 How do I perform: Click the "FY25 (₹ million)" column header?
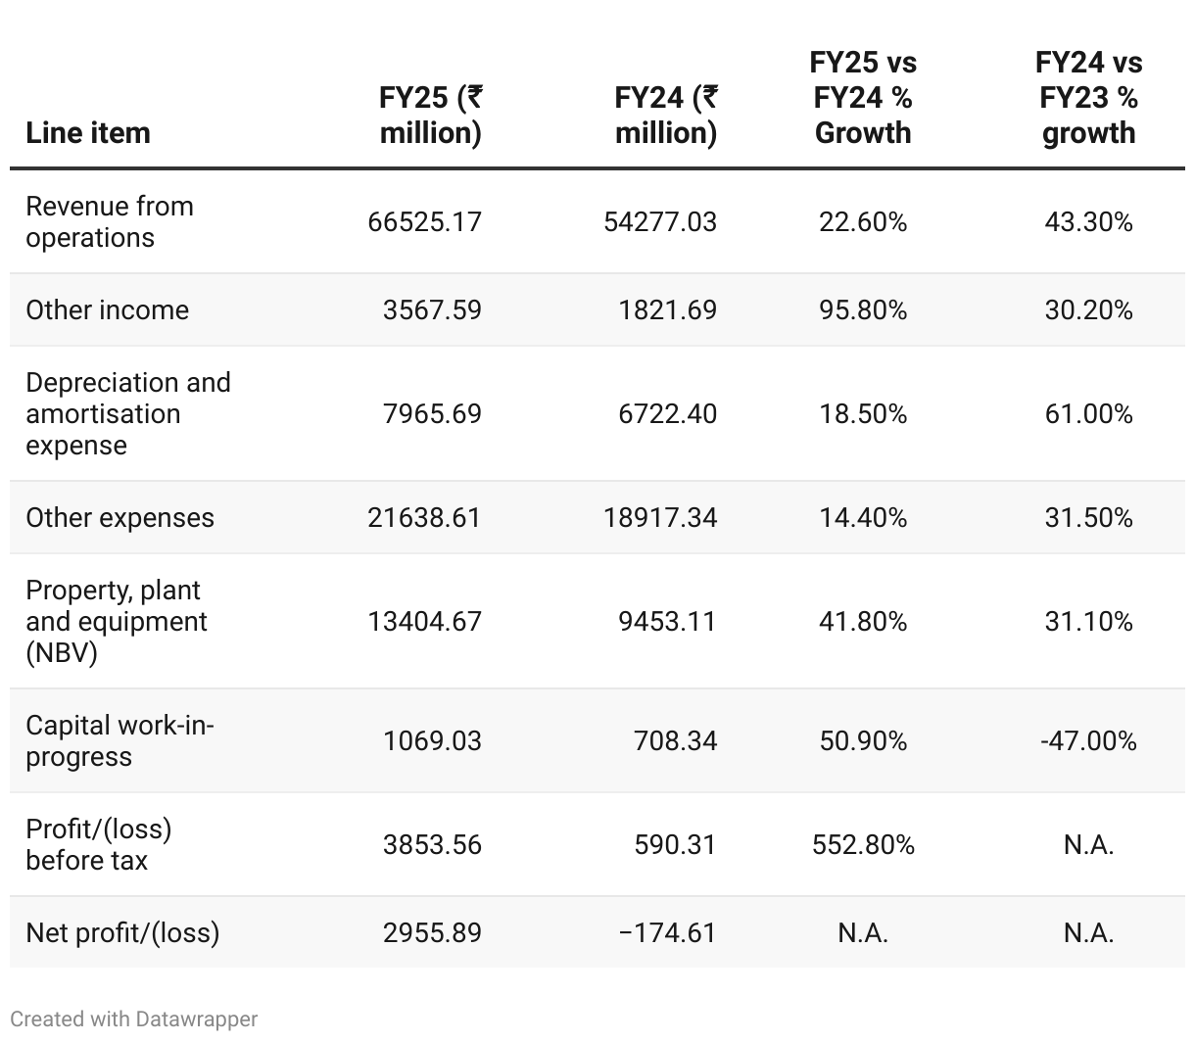click(x=430, y=116)
